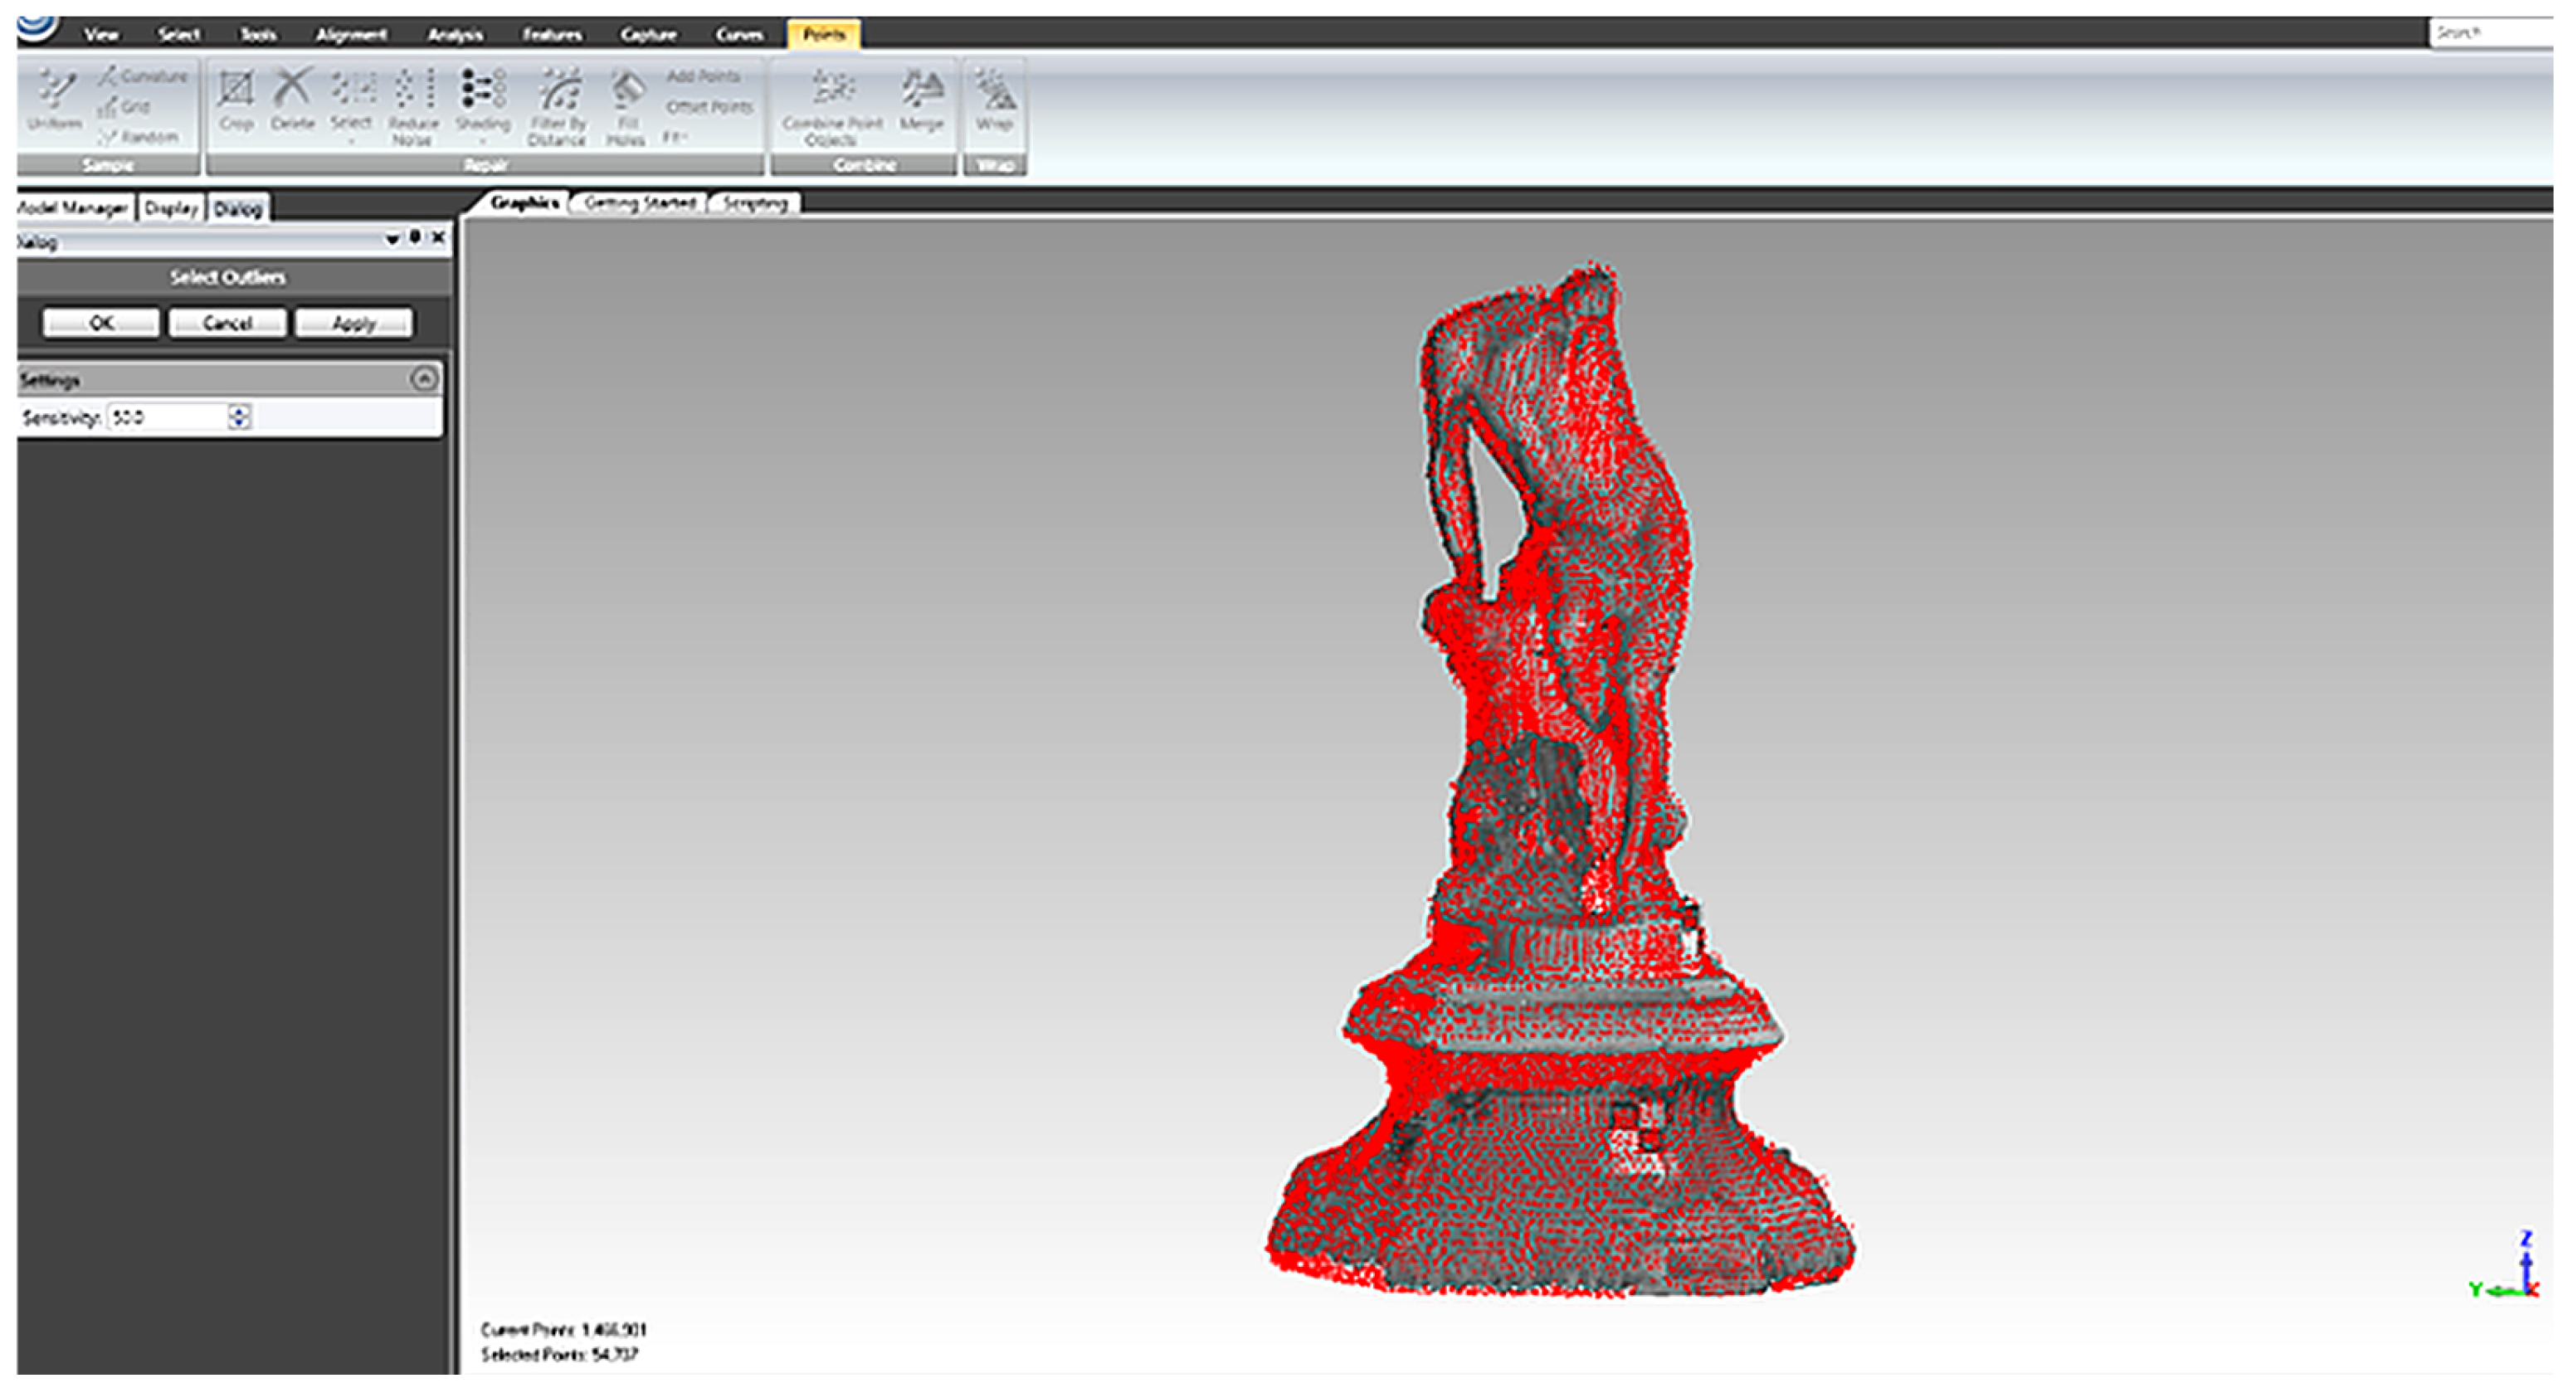This screenshot has height=1393, width=2568.
Task: Pin the Dialog panel
Action: point(416,237)
